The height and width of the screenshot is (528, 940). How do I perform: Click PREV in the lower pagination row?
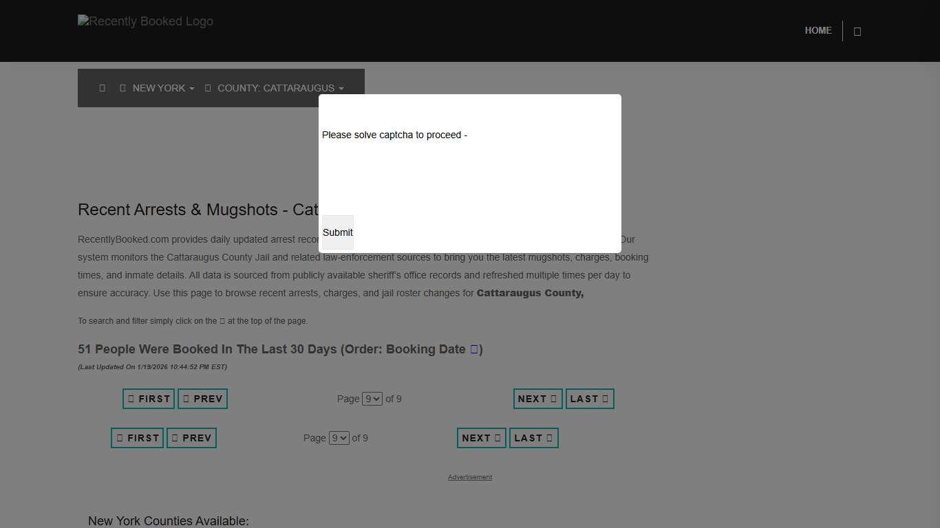pyautogui.click(x=191, y=438)
